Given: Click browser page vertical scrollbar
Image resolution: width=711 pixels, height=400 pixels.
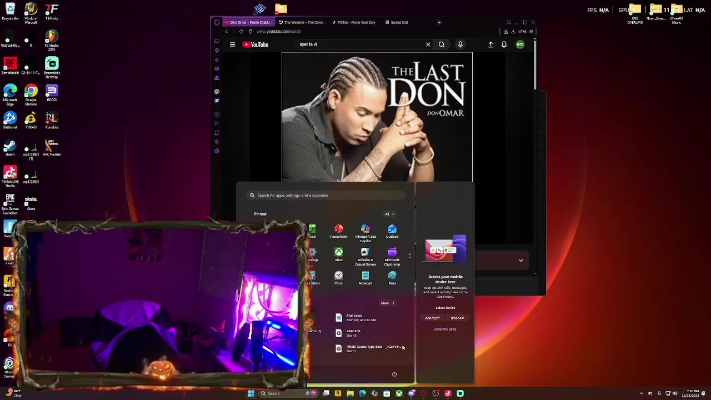Looking at the screenshot, I should 535,64.
